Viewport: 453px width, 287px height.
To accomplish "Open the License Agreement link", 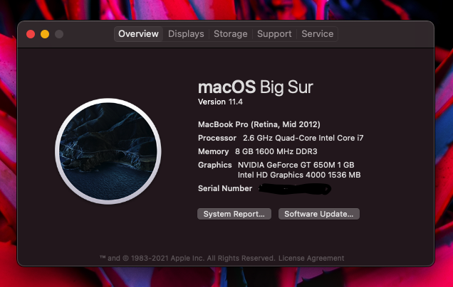I will click(x=311, y=258).
